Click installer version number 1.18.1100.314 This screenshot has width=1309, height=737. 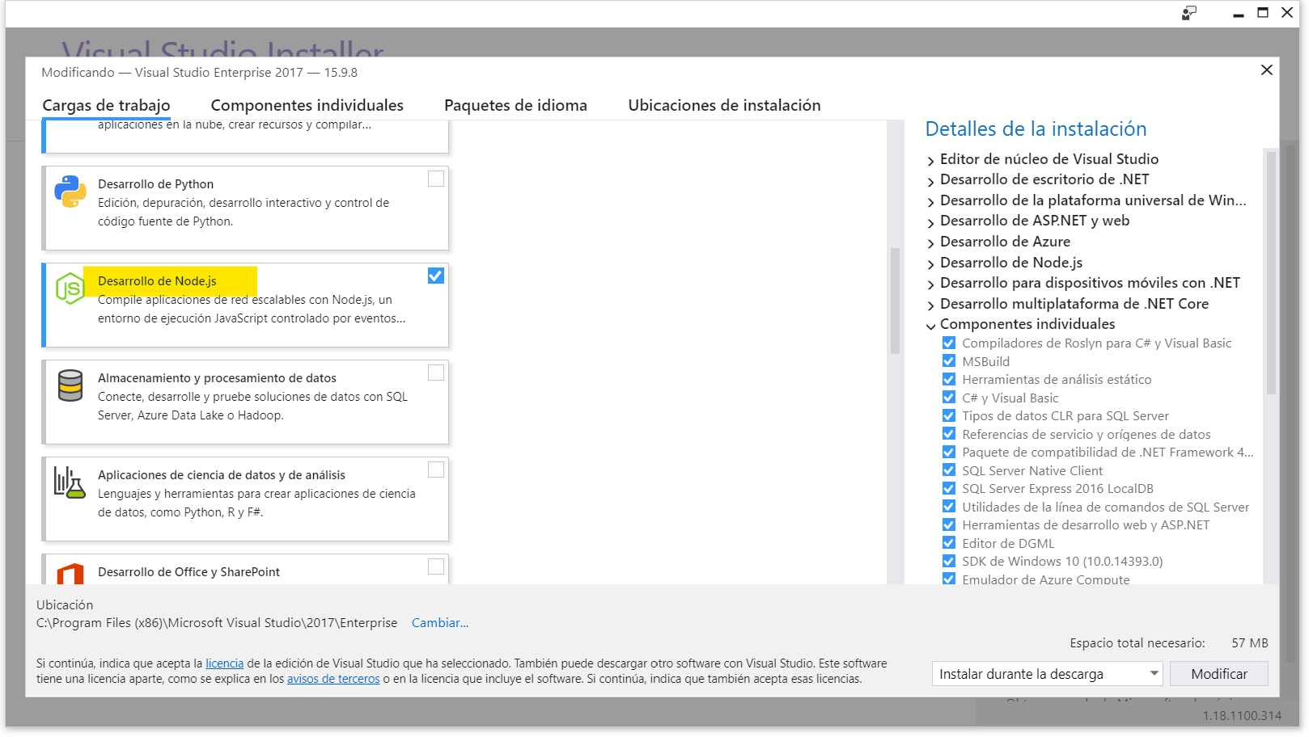coord(1242,716)
